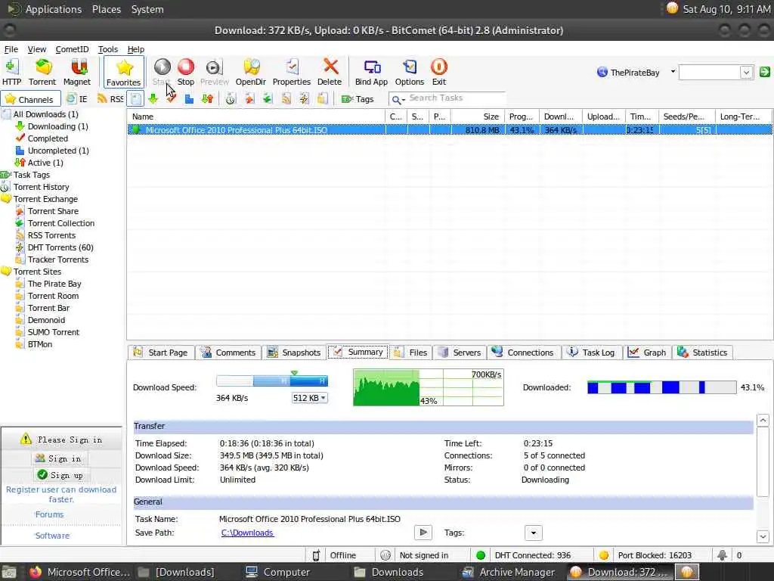Switch to the Task Log tab

[591, 353]
